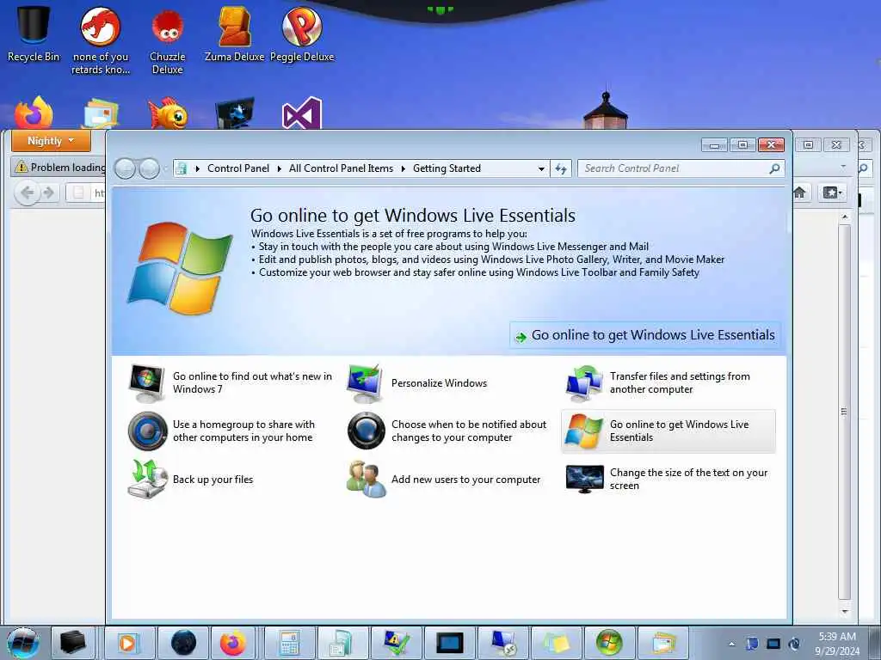
Task: Go back in the Control Panel window
Action: 126,168
